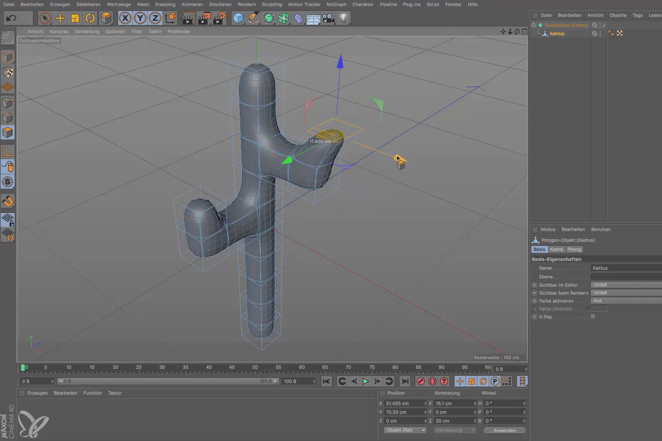Switch to the Koord. tab
The height and width of the screenshot is (441, 662).
click(x=556, y=249)
